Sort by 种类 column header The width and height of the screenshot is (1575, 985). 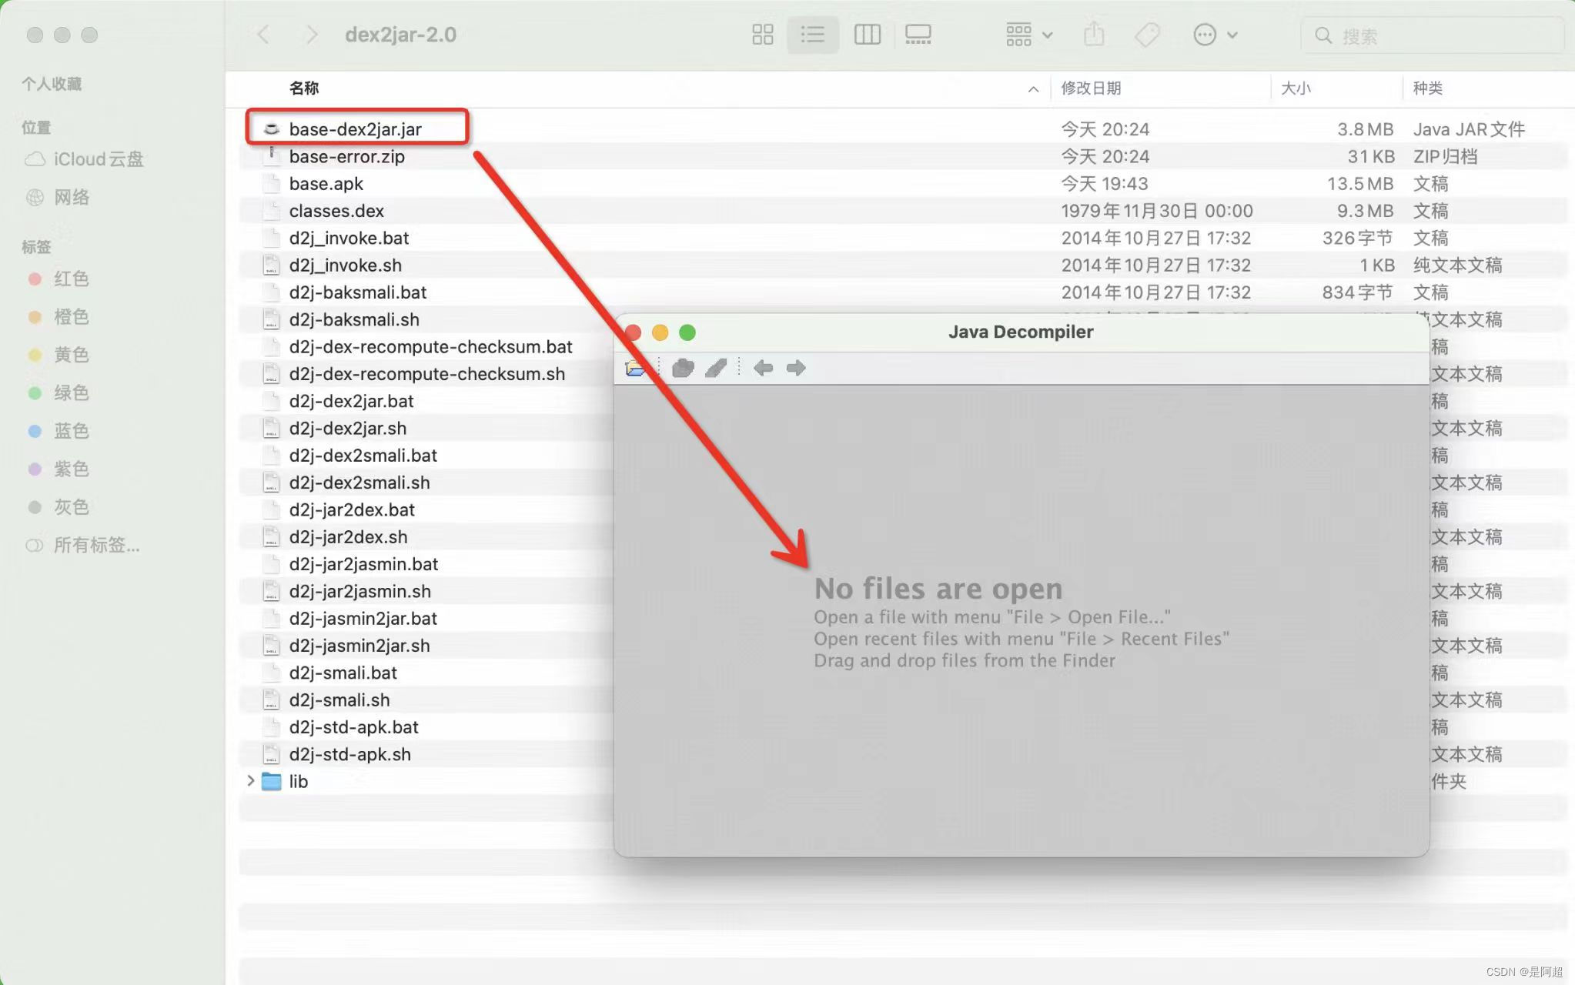[1427, 88]
